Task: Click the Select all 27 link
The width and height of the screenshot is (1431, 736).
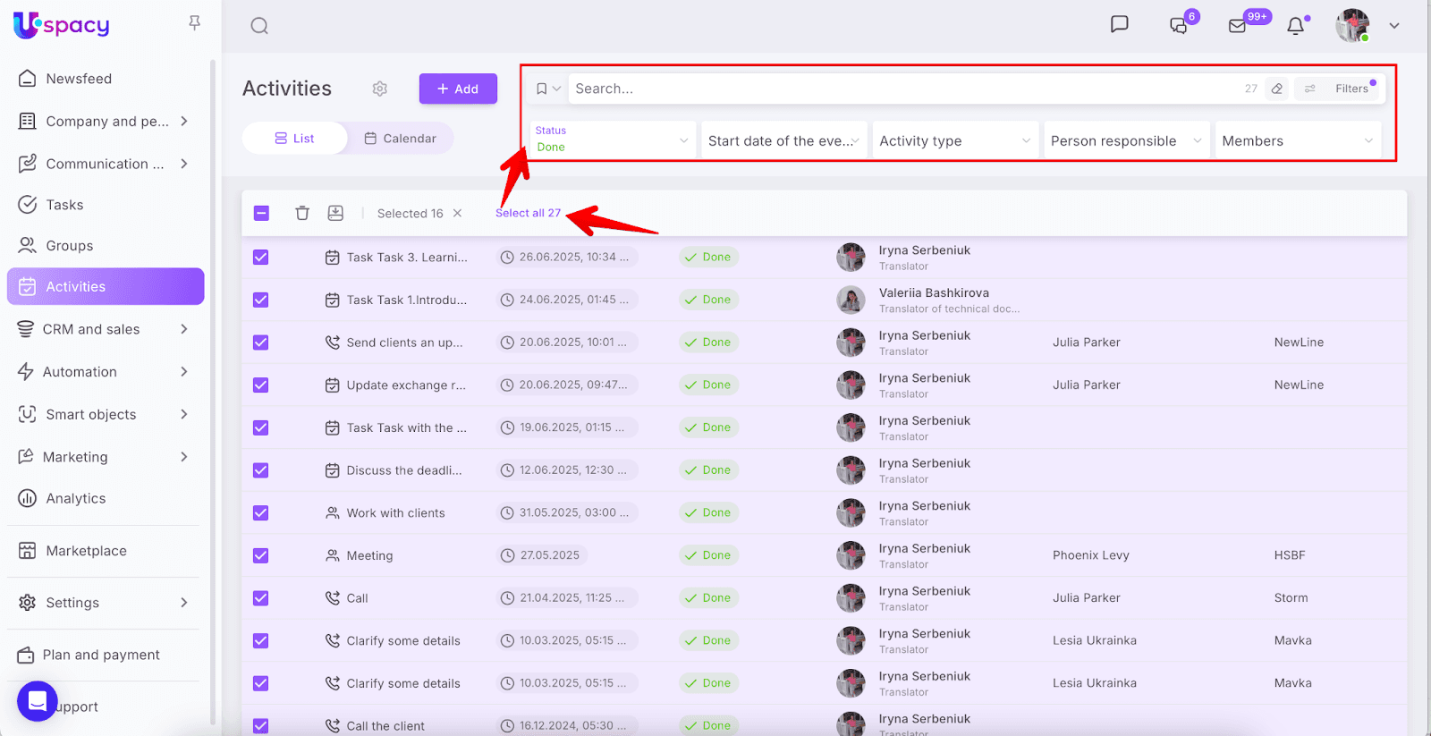Action: coord(528,213)
